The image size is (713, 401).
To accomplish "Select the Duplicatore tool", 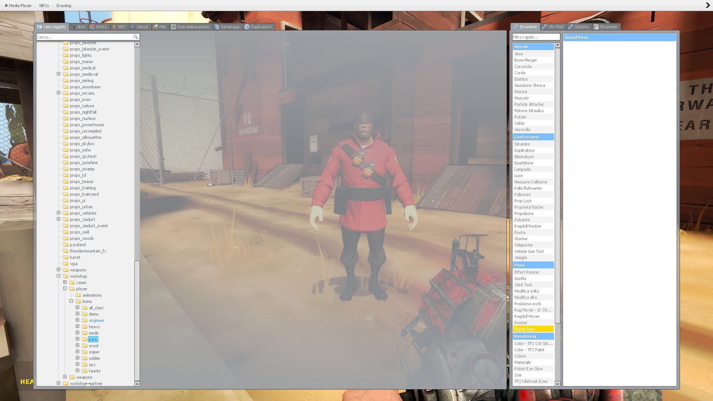I will 524,150.
